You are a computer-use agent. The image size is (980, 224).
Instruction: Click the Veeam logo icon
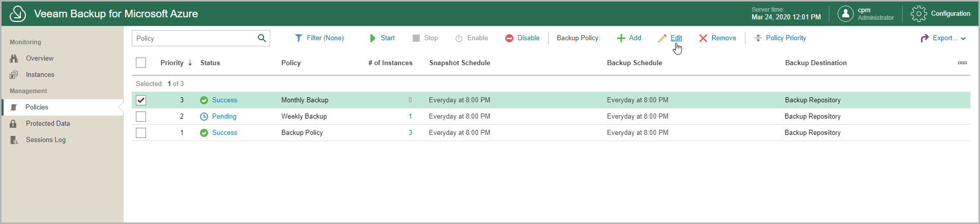coord(18,14)
